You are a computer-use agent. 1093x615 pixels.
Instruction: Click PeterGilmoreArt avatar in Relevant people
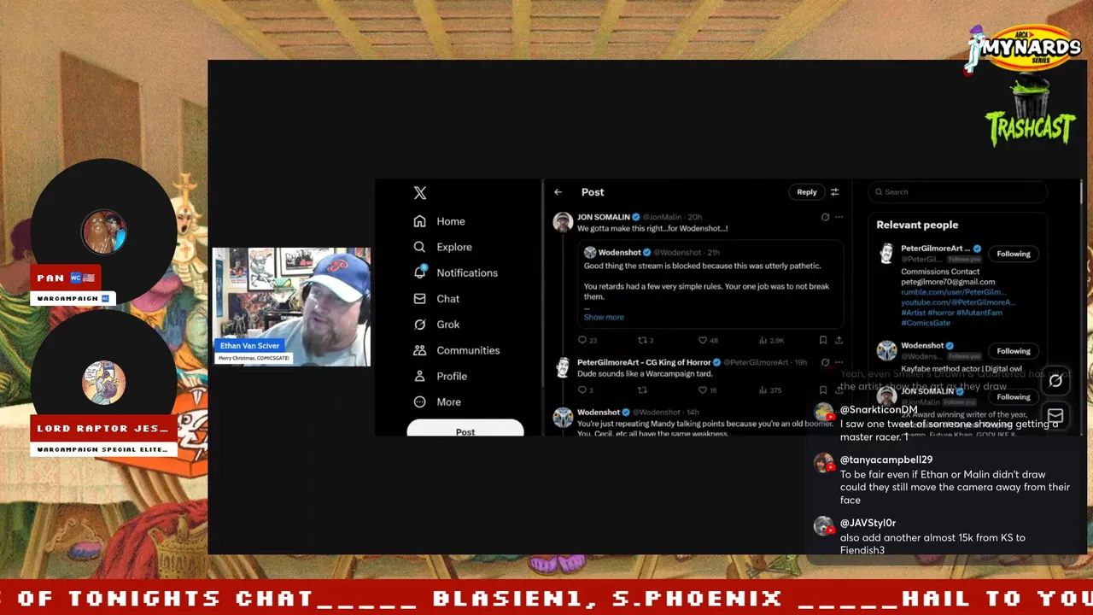[887, 254]
